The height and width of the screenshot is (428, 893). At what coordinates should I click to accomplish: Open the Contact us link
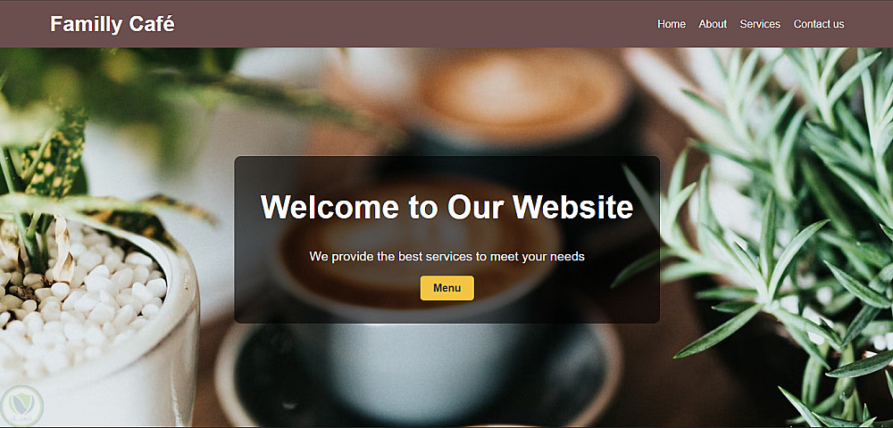[819, 24]
